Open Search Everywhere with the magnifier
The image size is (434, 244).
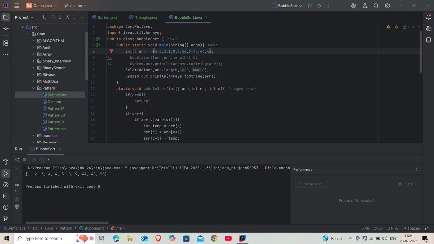coord(375,6)
